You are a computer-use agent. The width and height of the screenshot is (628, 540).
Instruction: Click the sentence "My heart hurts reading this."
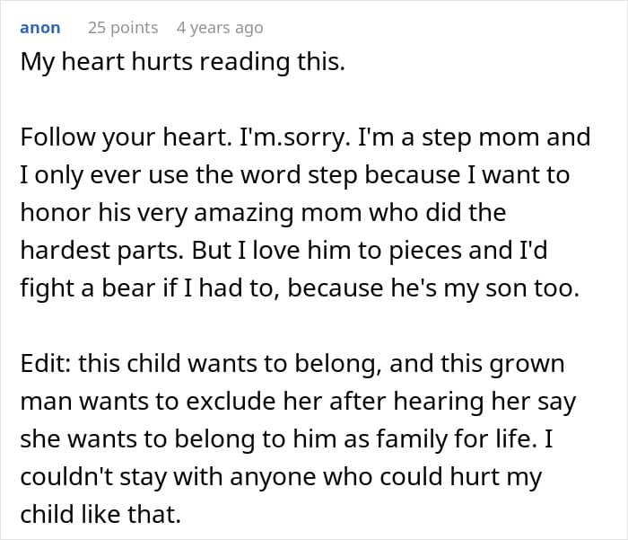(x=182, y=65)
